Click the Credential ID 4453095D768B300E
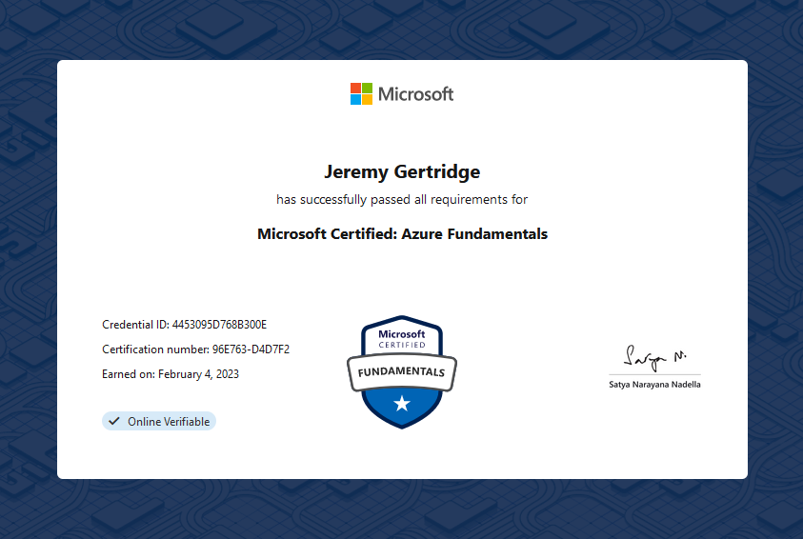This screenshot has height=539, width=803. [185, 325]
